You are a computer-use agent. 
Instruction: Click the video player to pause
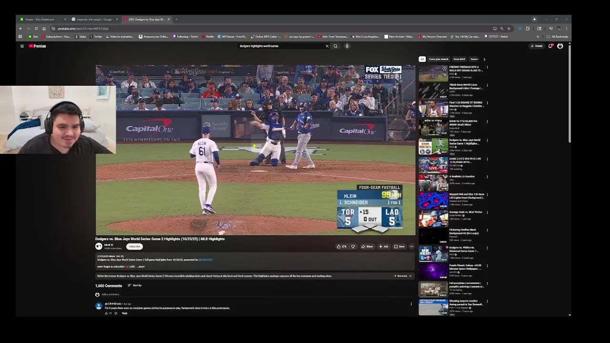255,150
